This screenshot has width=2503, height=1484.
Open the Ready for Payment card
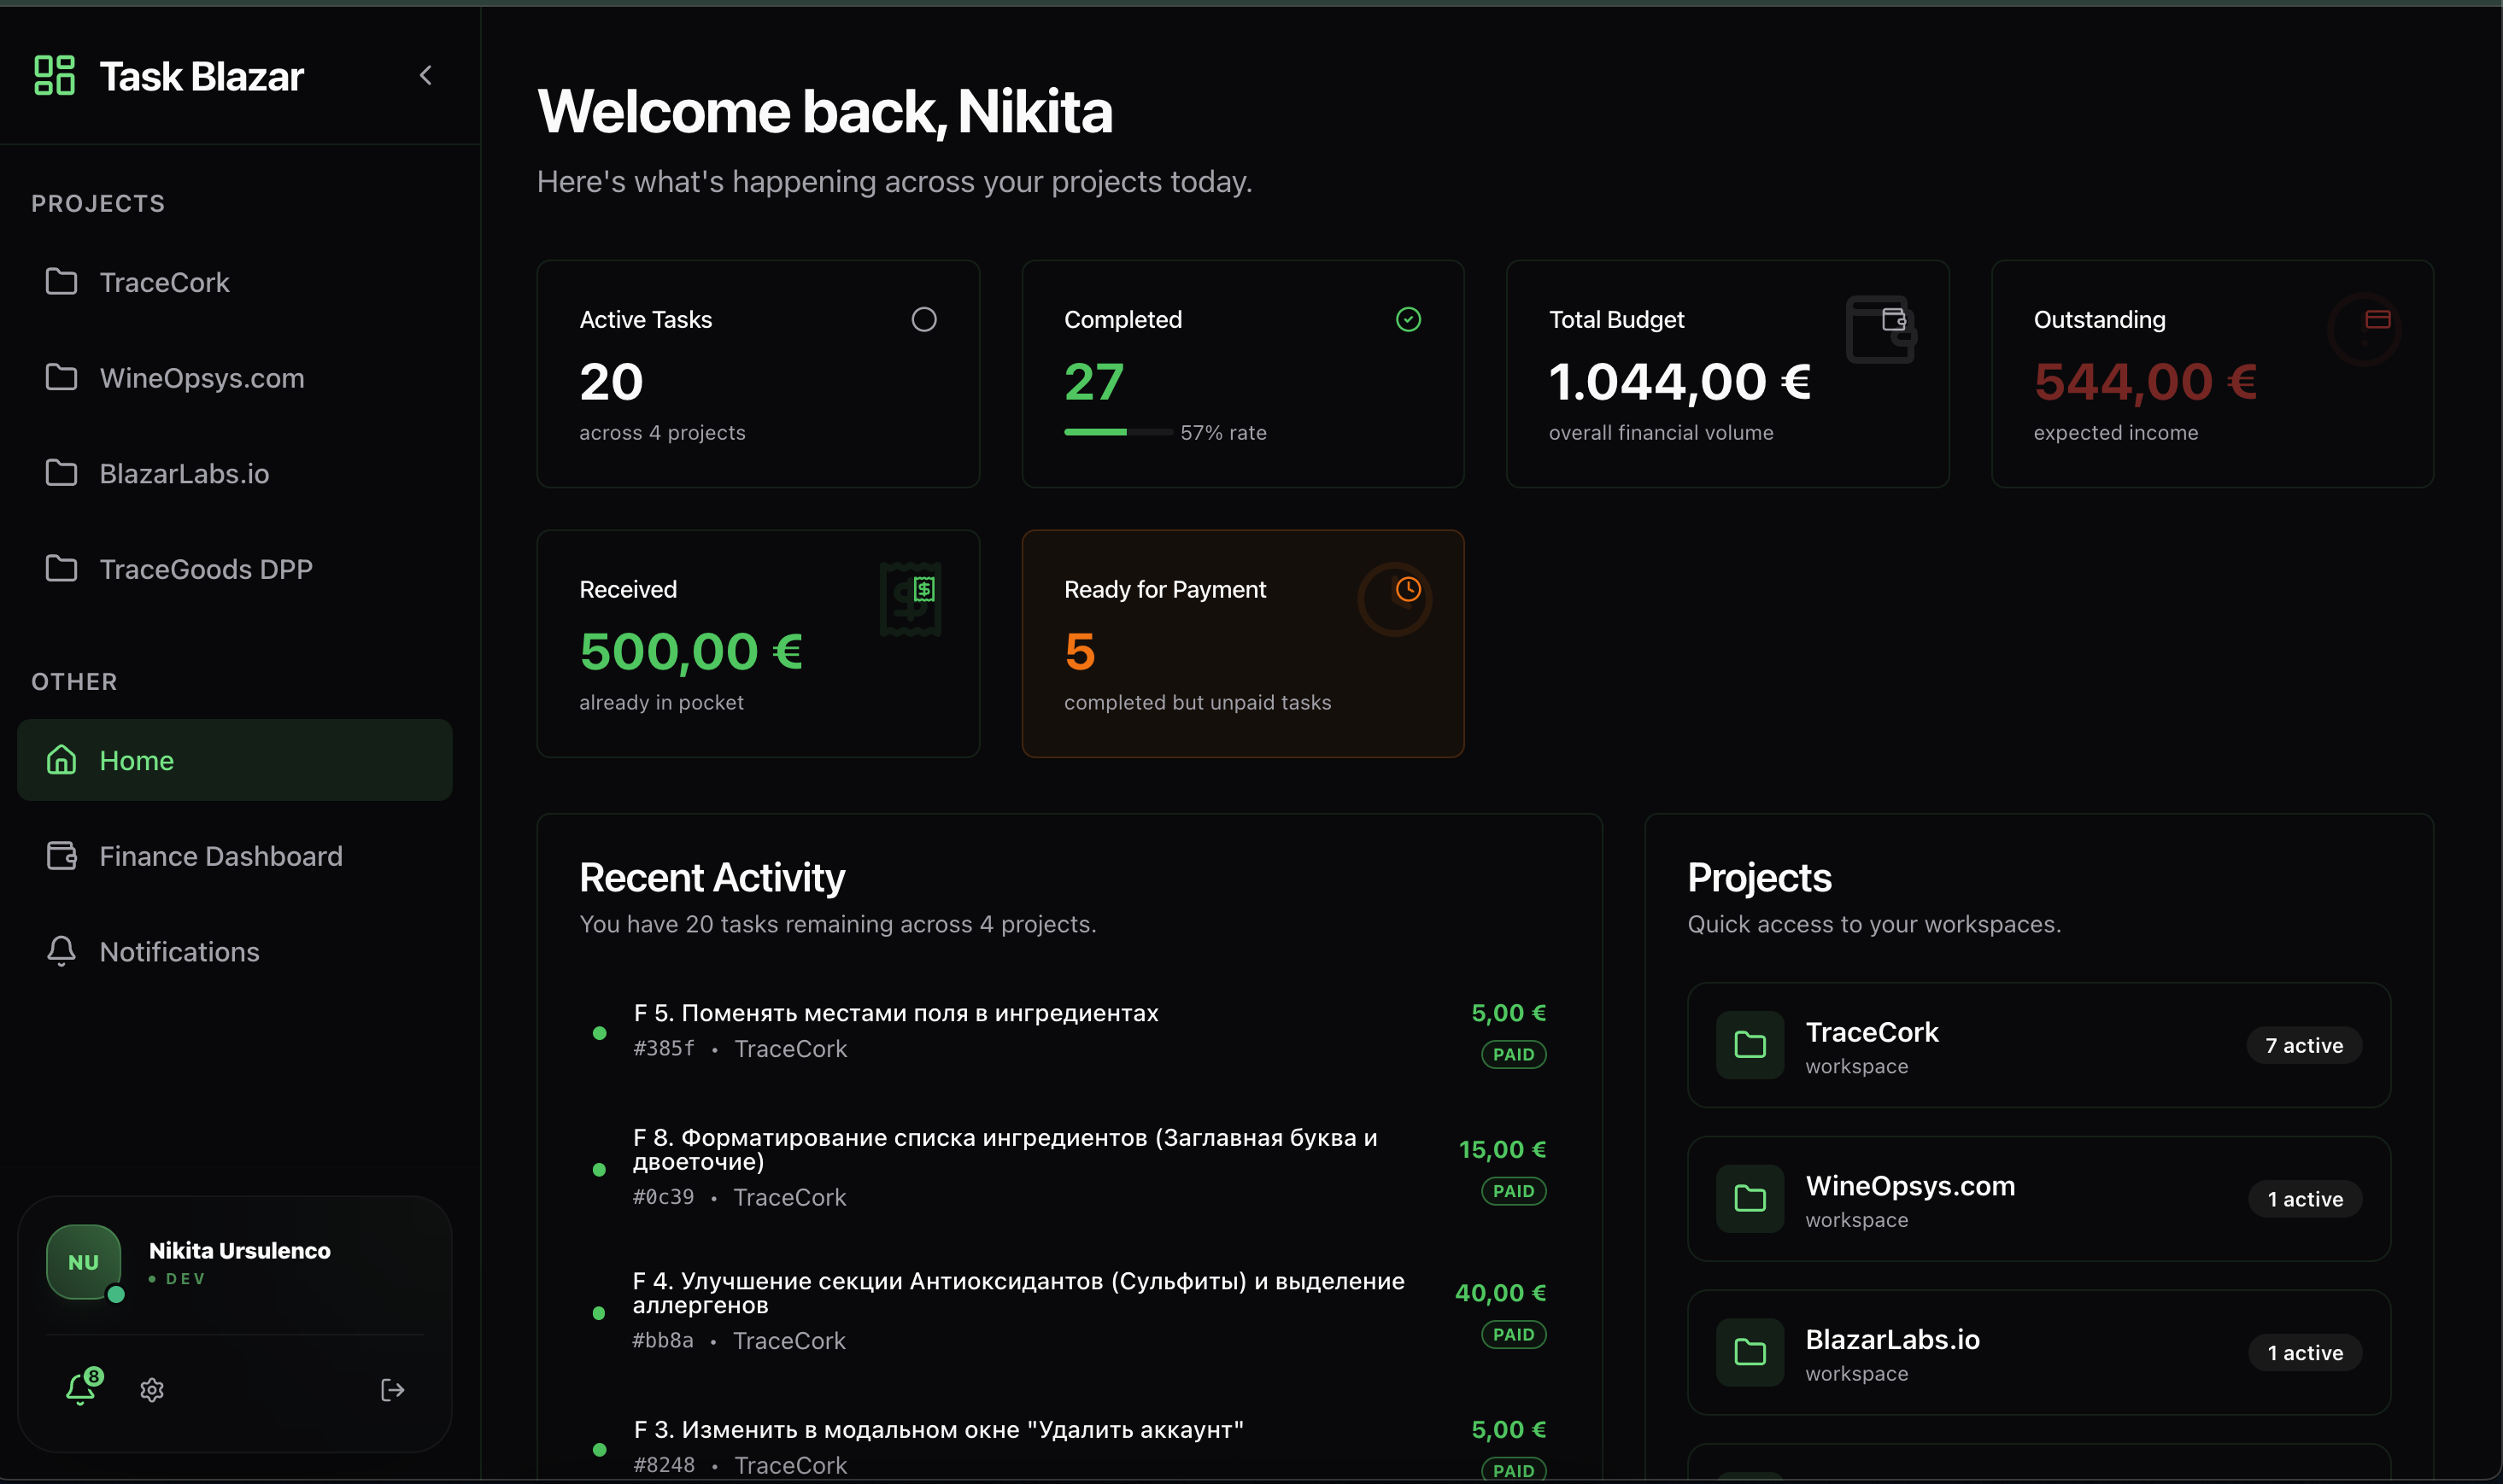click(x=1242, y=644)
